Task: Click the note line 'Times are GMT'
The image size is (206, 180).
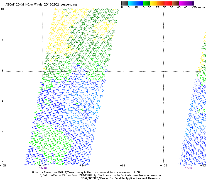Action: point(54,173)
